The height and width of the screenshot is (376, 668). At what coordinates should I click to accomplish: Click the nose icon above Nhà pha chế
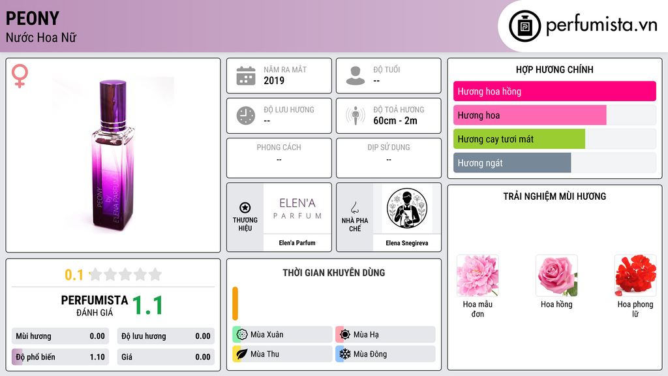(354, 208)
